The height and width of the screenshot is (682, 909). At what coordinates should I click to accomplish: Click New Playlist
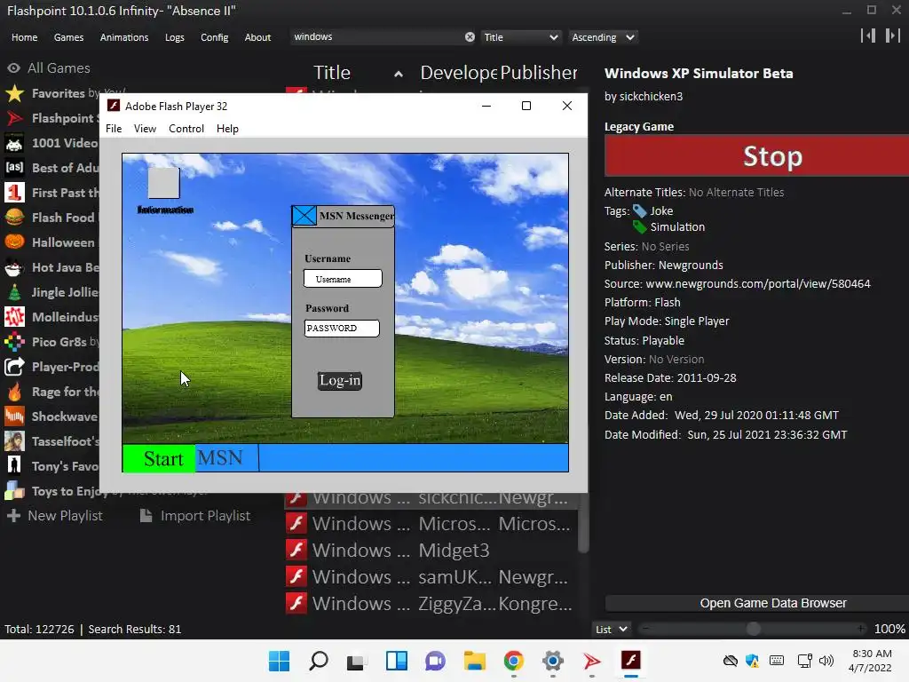point(55,516)
